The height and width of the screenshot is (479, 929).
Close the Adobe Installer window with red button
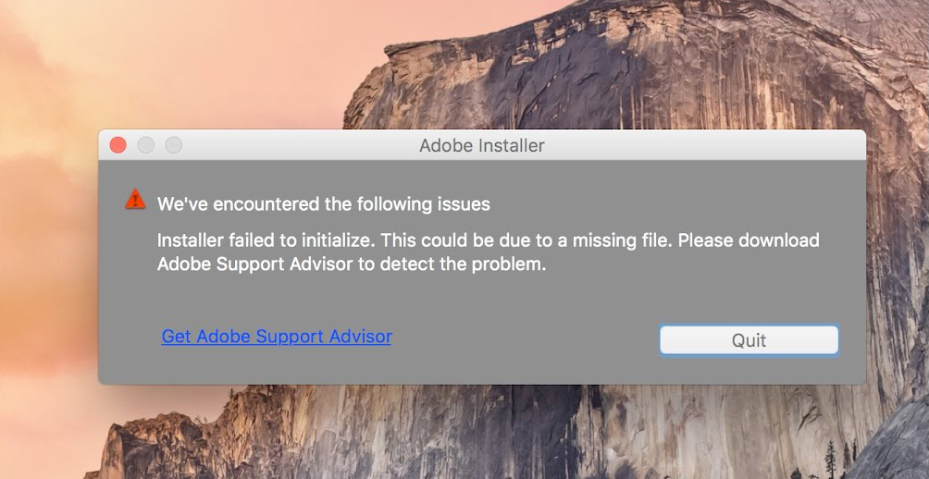tap(118, 145)
